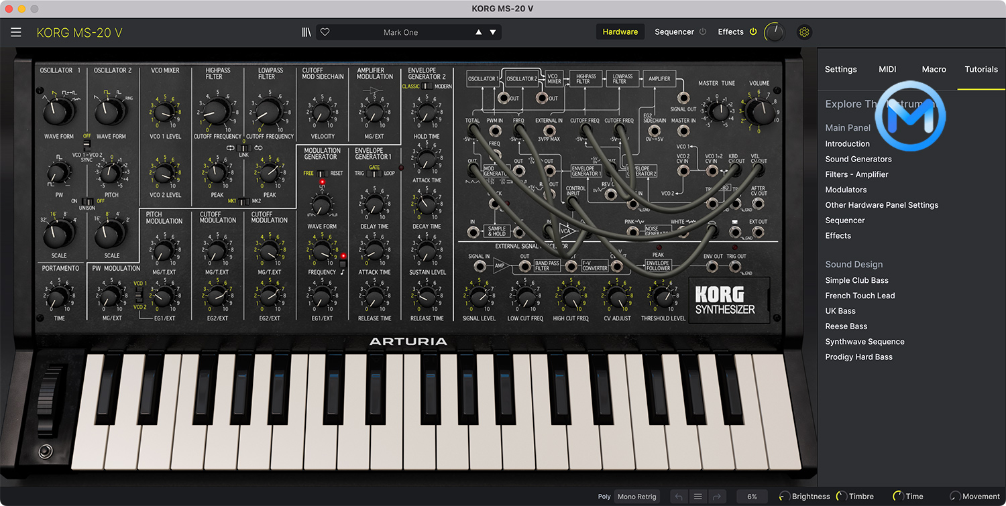Open the Filters - Amplifier tutorial
The width and height of the screenshot is (1006, 506).
pyautogui.click(x=856, y=174)
